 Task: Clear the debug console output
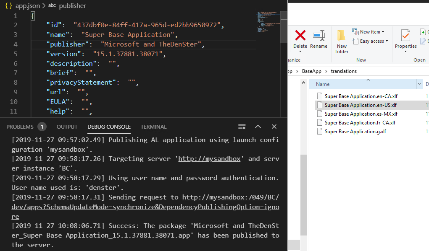(x=242, y=127)
